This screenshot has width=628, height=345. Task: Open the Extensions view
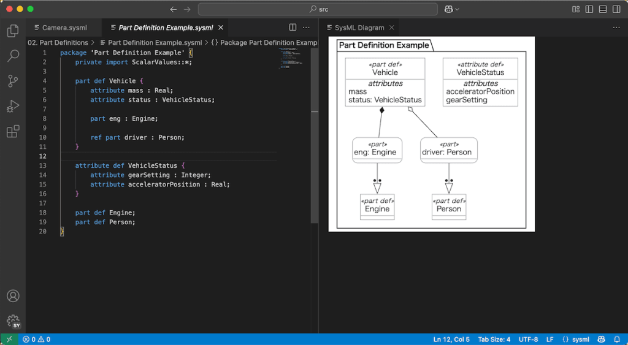13,131
